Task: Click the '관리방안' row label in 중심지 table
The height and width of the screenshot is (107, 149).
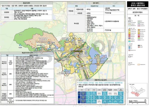Action: click(x=7, y=17)
